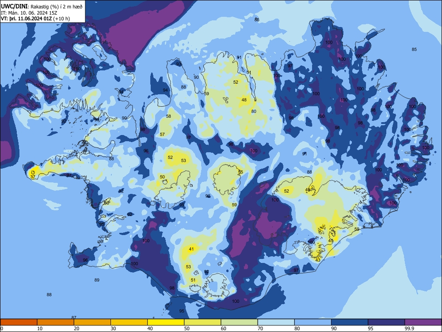Click the '45' humidity value in the southeast

[x=331, y=240]
